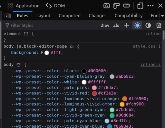Click the #00d084 value text
The height and width of the screenshot is (128, 165).
125,115
